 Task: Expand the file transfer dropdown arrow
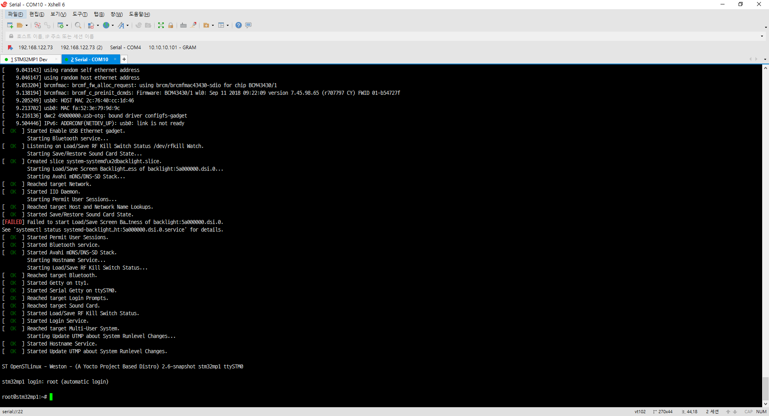[213, 25]
